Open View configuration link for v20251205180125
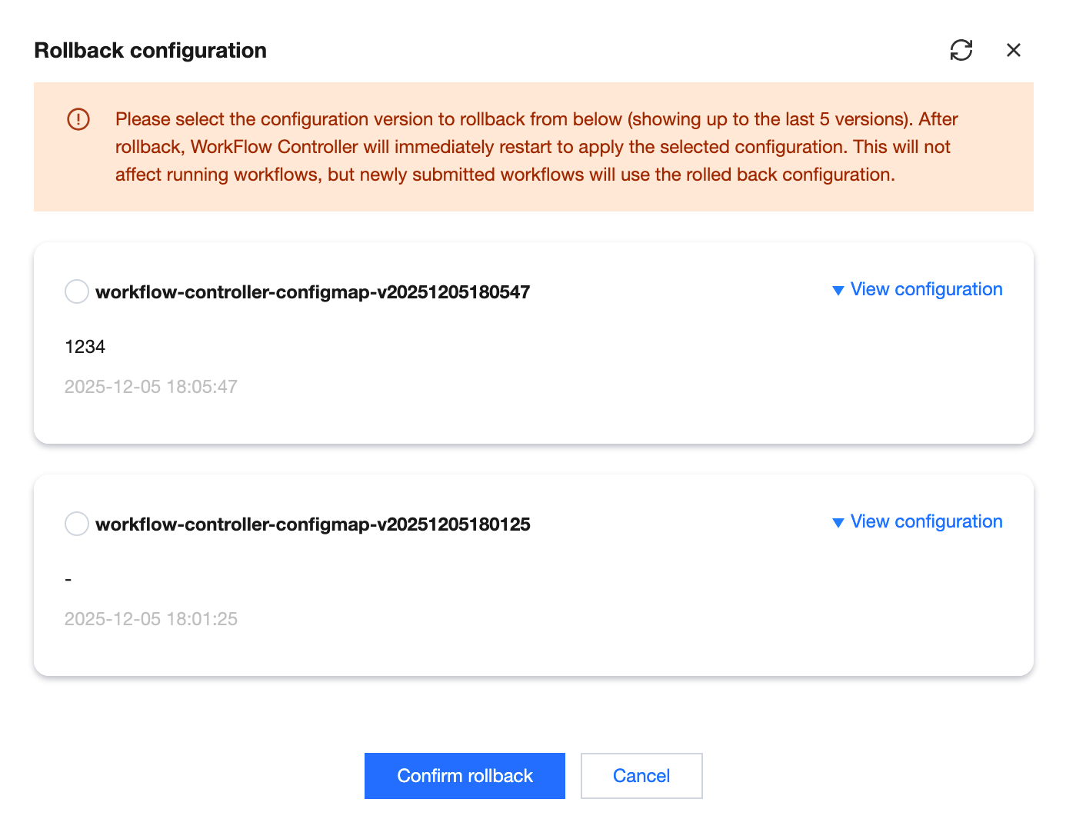 (x=926, y=521)
